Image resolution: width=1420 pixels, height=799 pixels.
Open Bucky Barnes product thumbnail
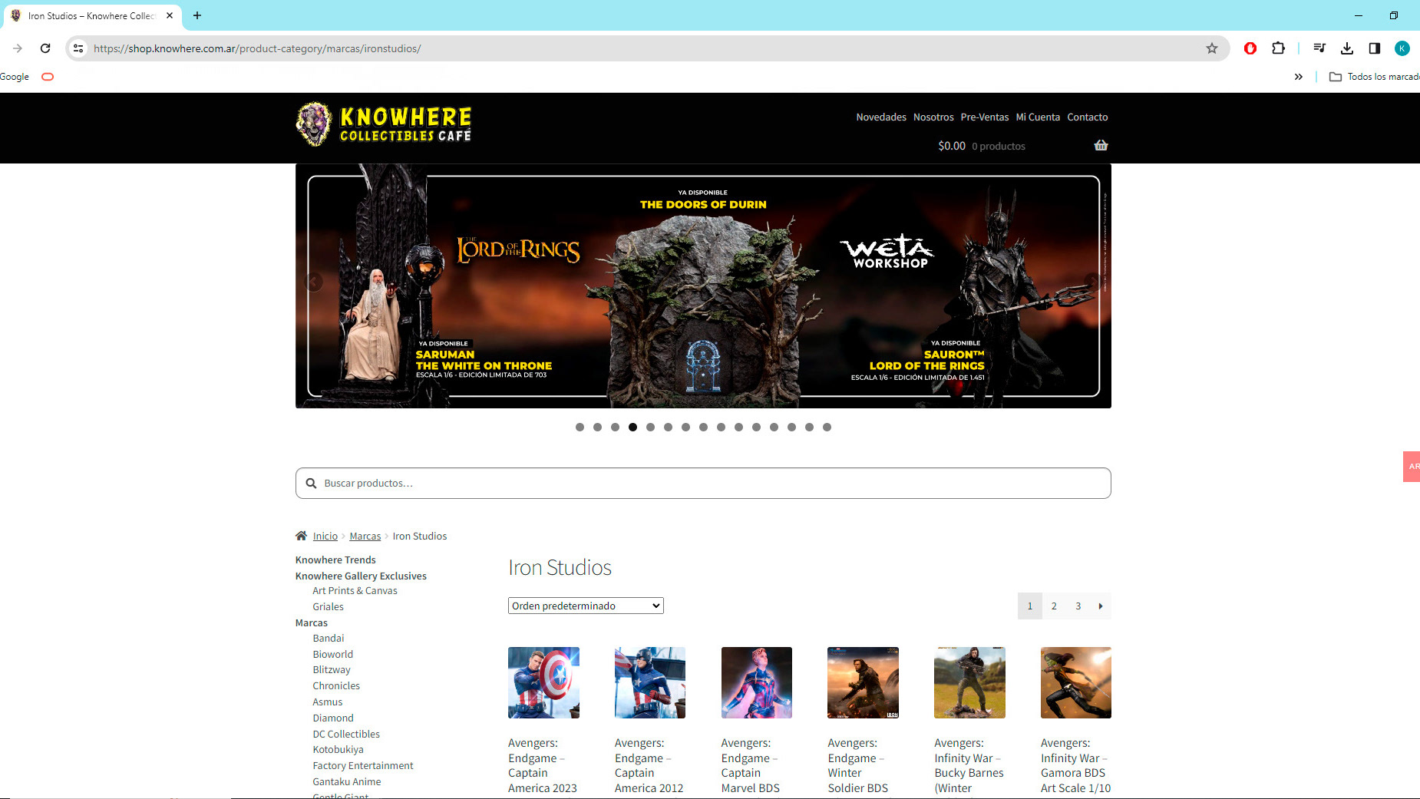[x=969, y=682]
